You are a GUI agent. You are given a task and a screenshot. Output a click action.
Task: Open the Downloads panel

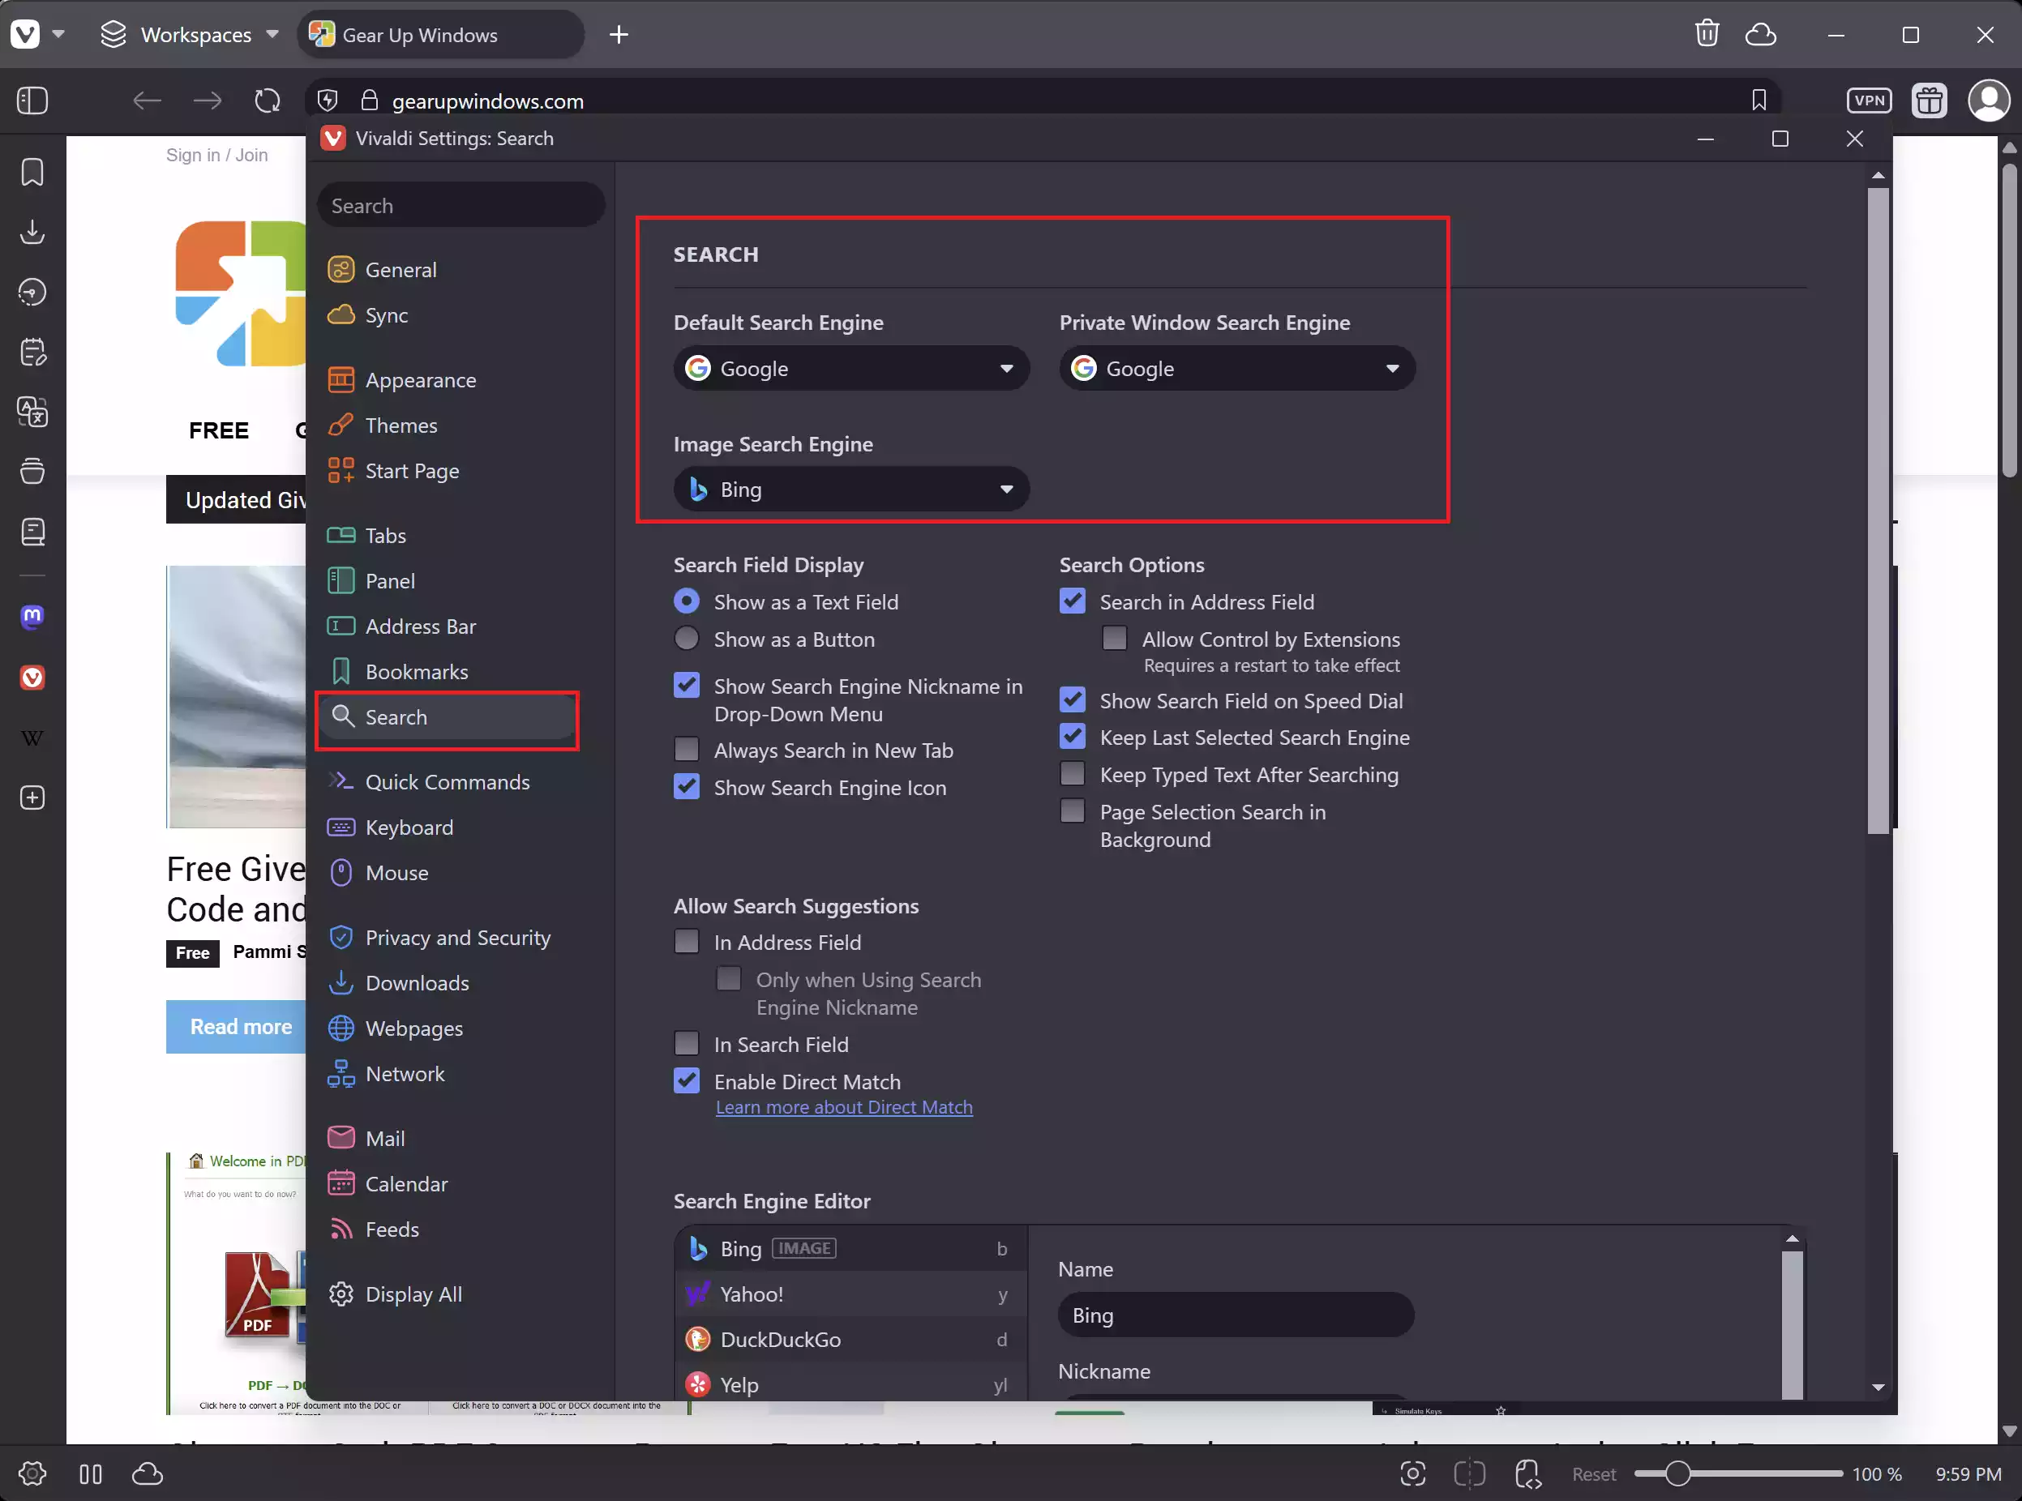[32, 232]
